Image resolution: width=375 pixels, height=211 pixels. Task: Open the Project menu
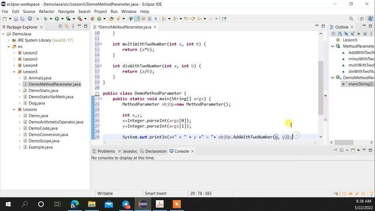(x=100, y=12)
